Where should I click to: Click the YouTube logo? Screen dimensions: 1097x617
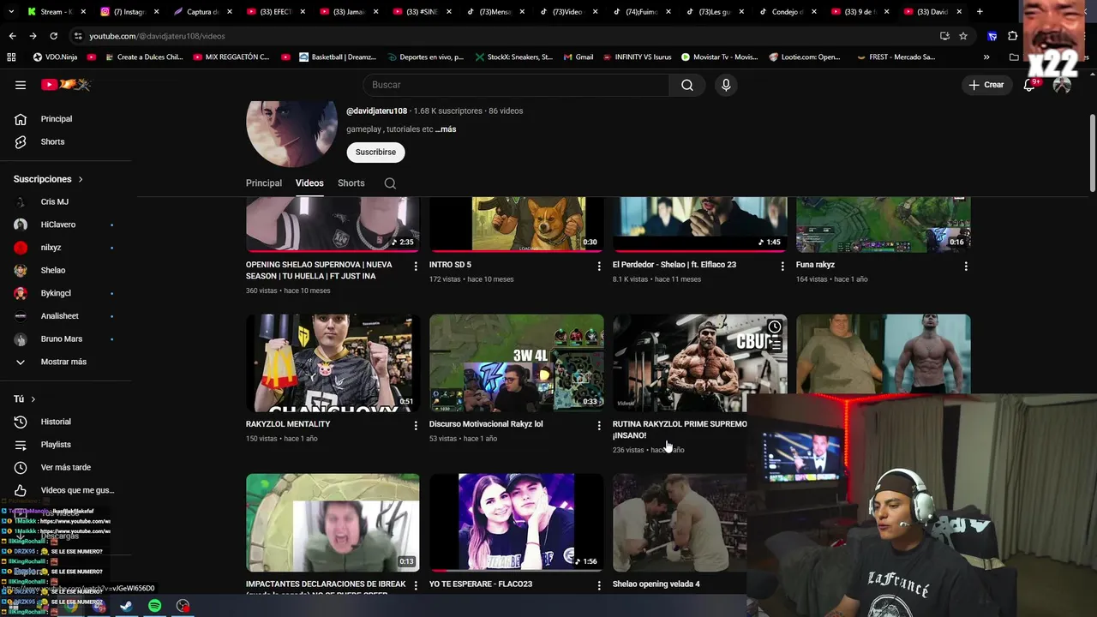(66, 85)
